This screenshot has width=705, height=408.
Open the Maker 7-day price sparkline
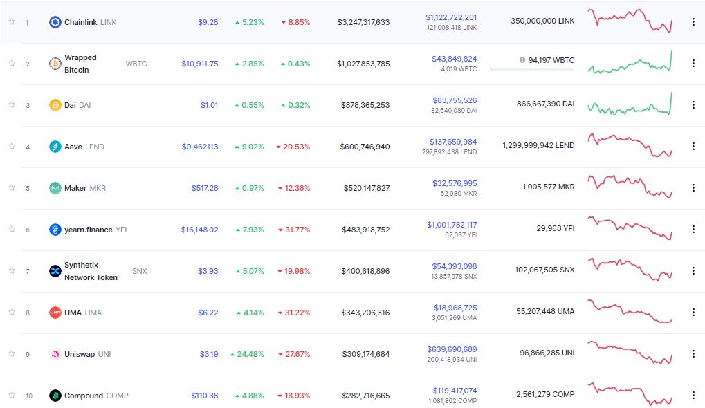pos(630,187)
